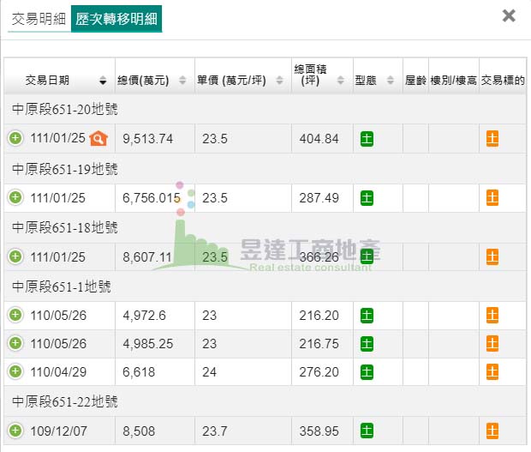Click green land type icon for 4,972.6 row
This screenshot has width=531, height=452.
coord(367,315)
